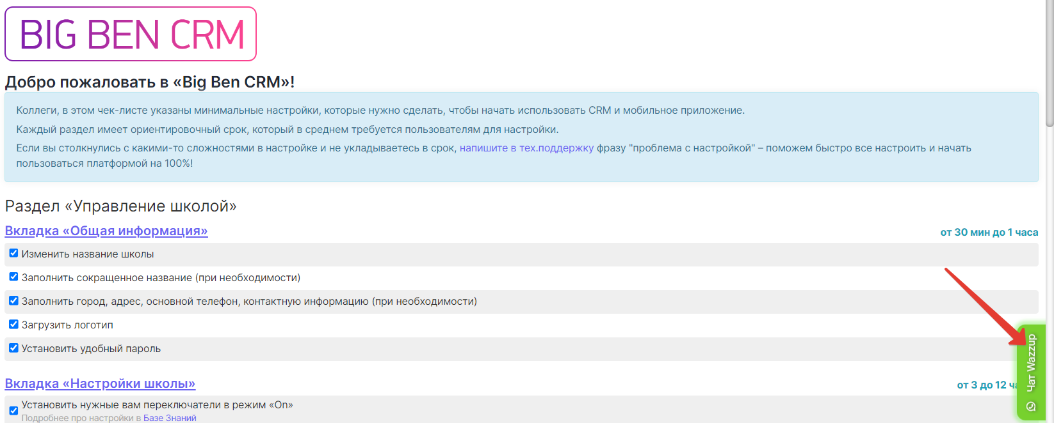Screen dimensions: 1054x423
Task: Click the text 'Загрузить логотип'
Action: [67, 325]
